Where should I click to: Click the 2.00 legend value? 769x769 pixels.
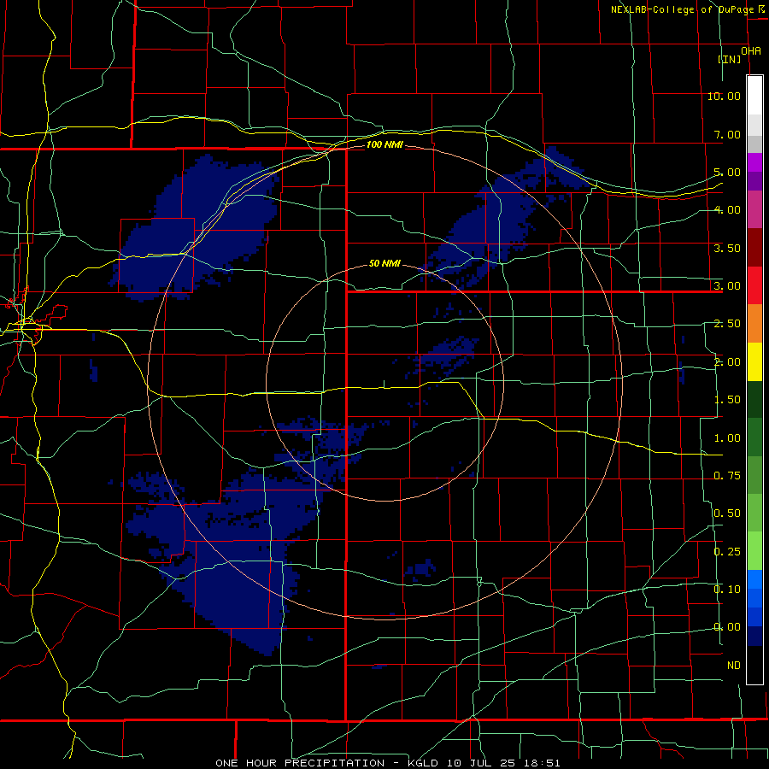pyautogui.click(x=727, y=362)
